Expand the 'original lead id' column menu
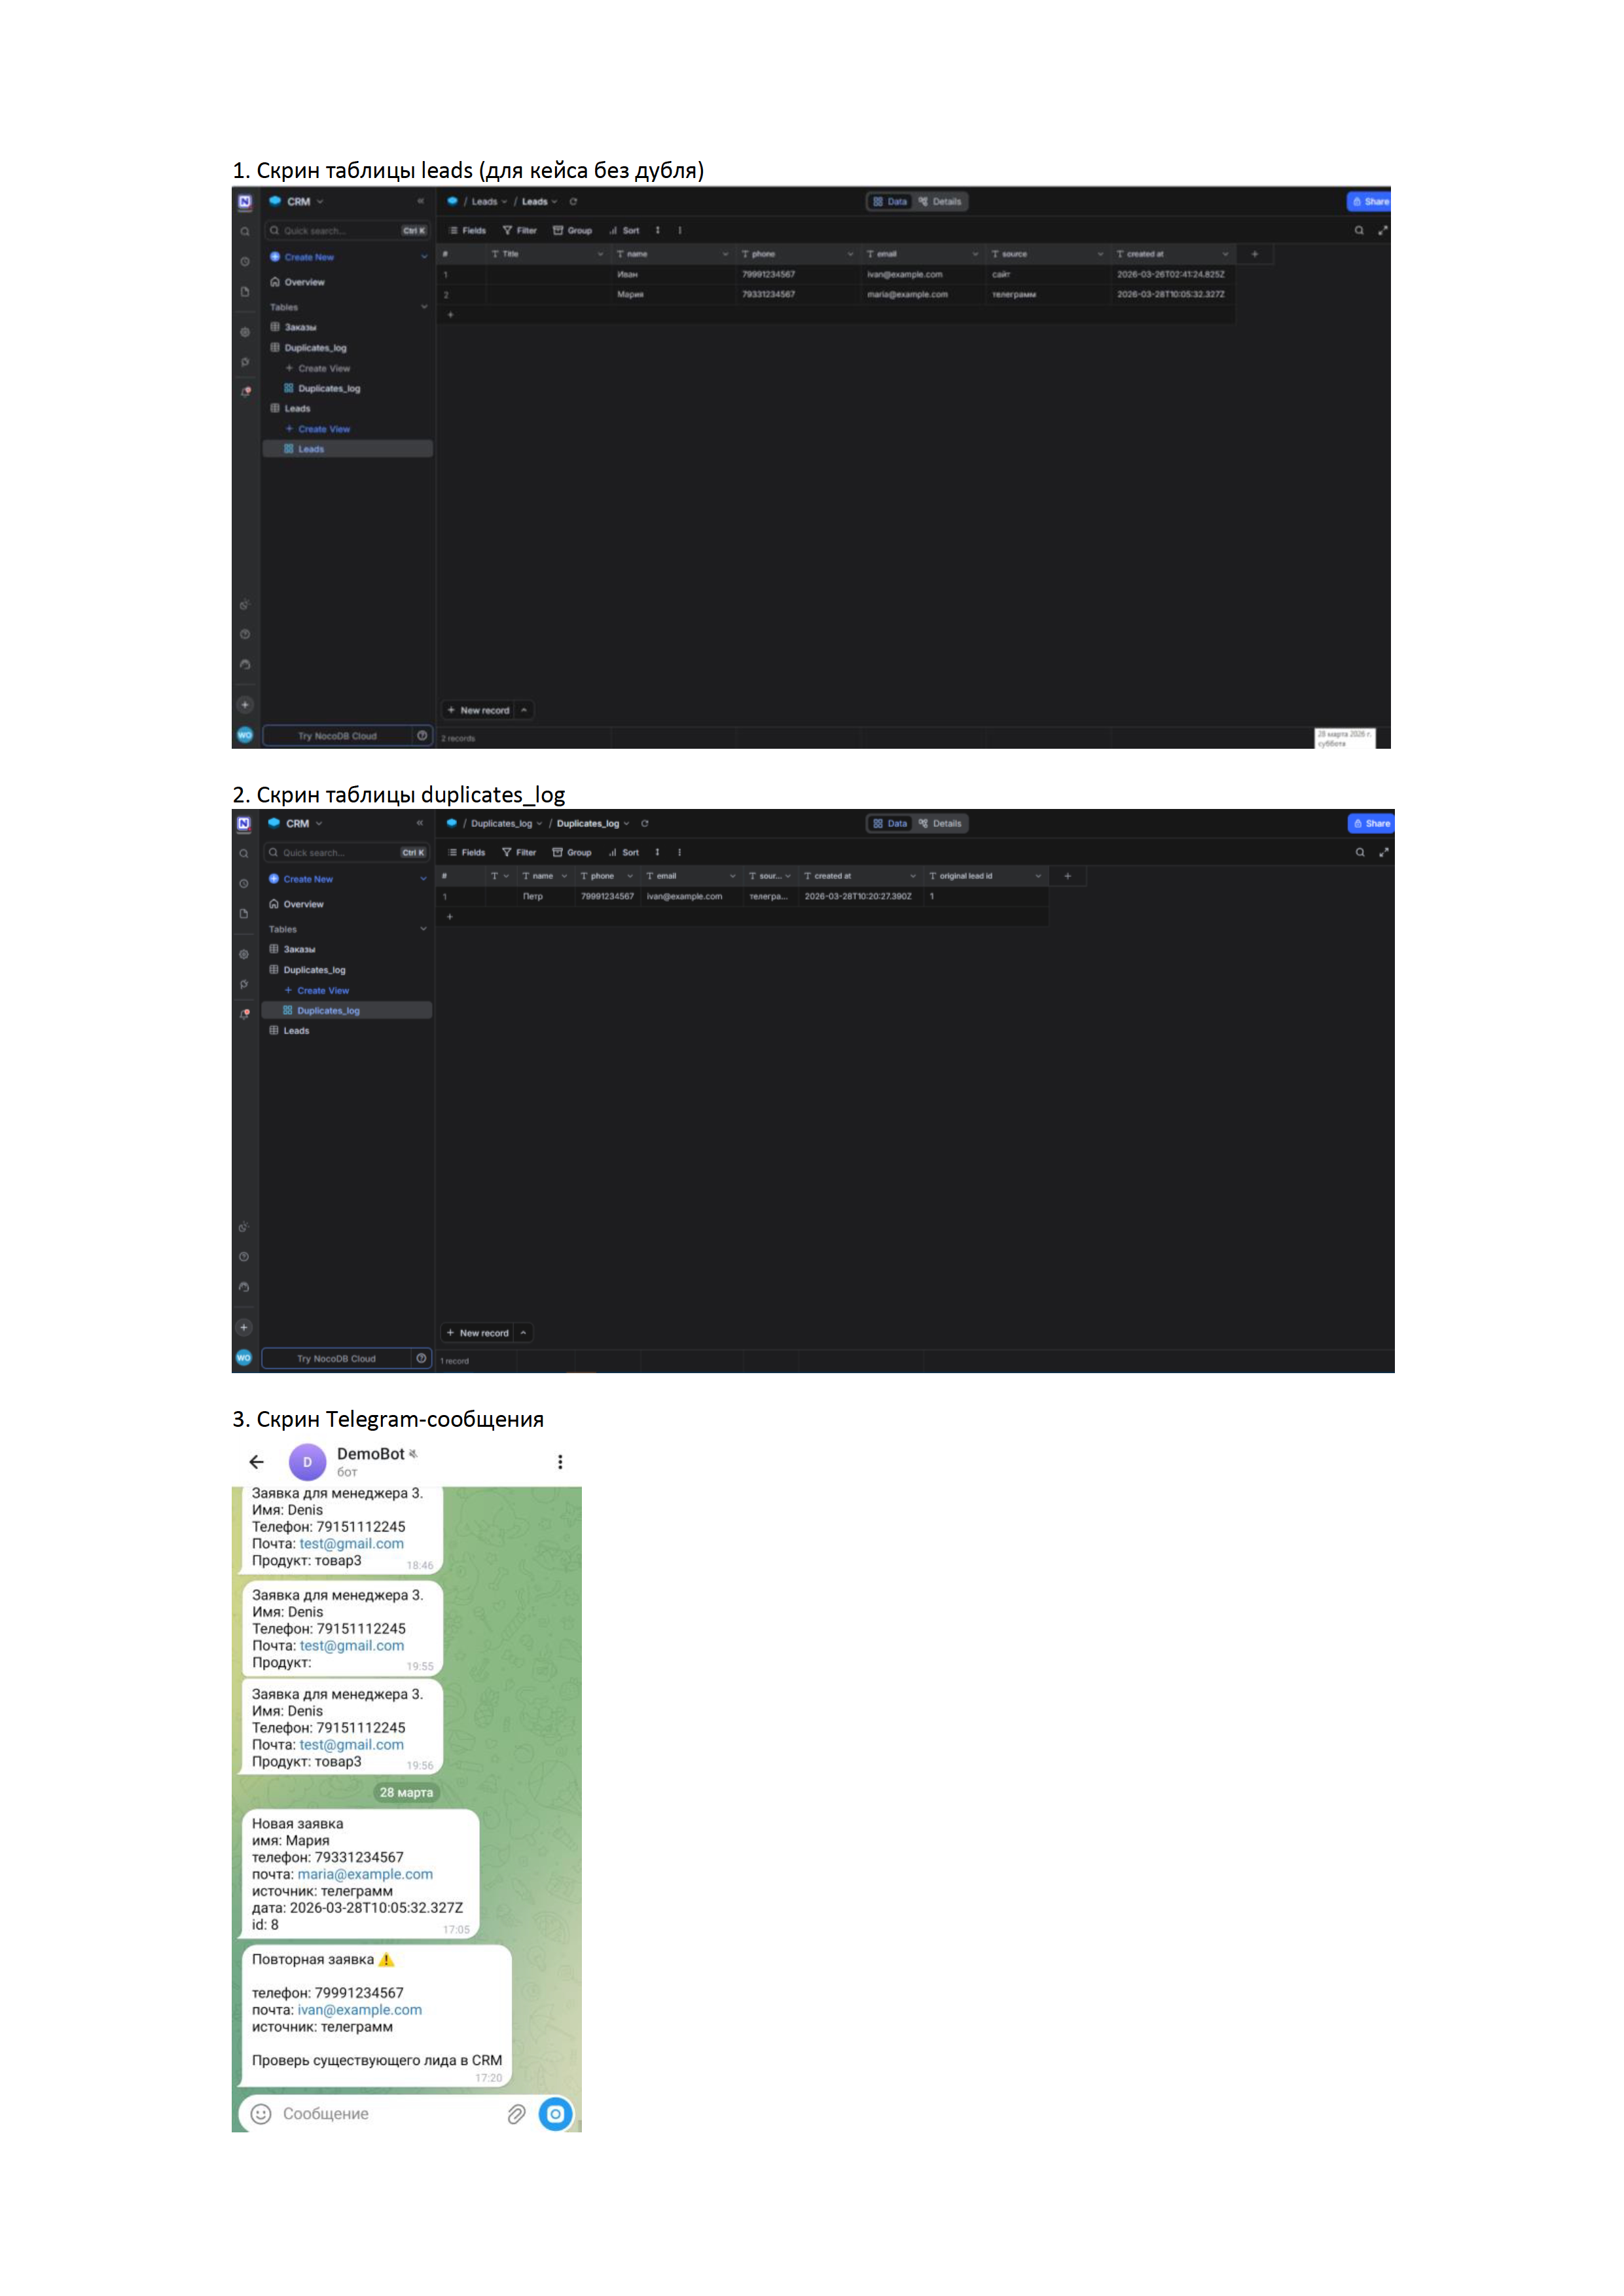 coord(1038,876)
